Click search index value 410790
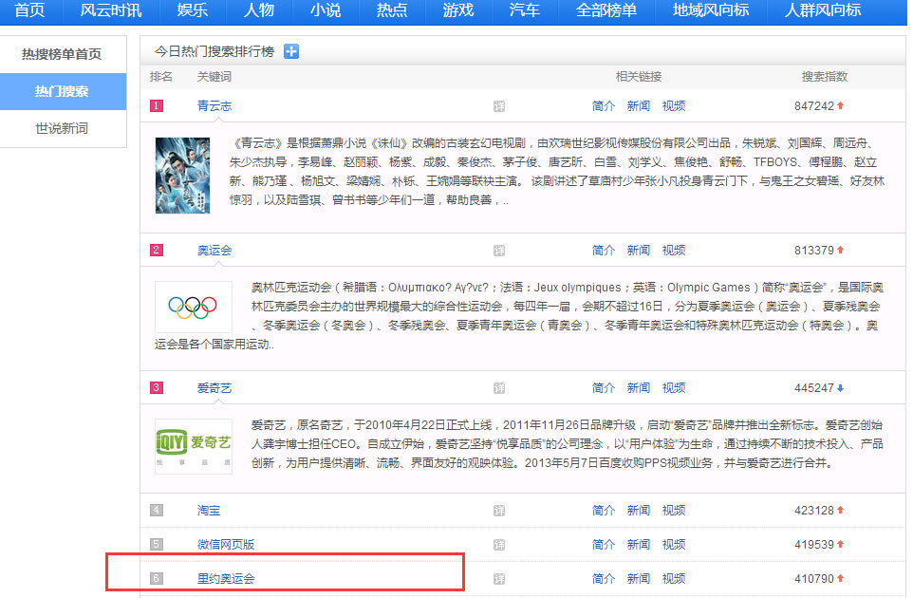Viewport: 913px width, 598px height. tap(814, 579)
